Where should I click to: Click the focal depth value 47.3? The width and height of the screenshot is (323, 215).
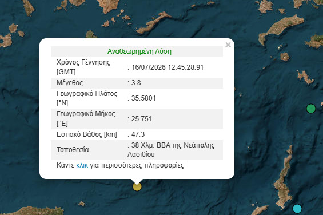point(138,134)
